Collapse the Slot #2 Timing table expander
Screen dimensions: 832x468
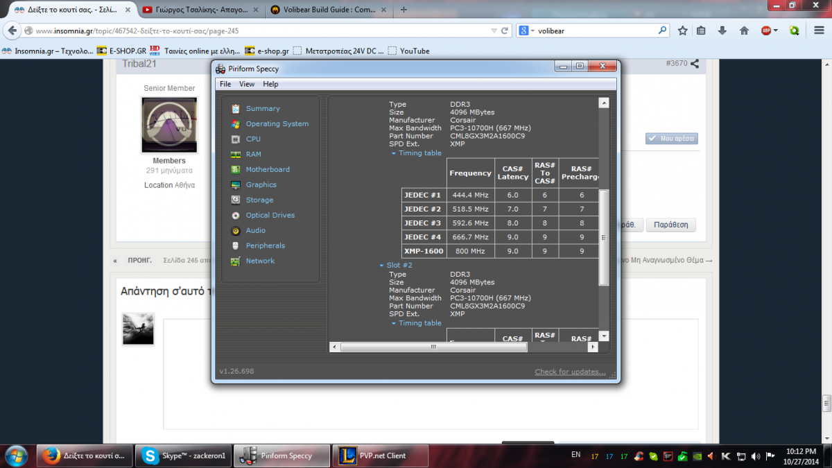click(394, 323)
